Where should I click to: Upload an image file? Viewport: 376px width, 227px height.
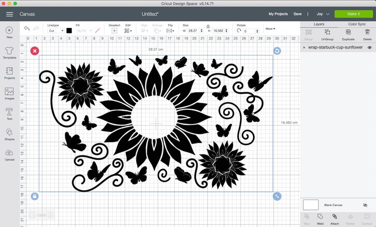tap(9, 155)
